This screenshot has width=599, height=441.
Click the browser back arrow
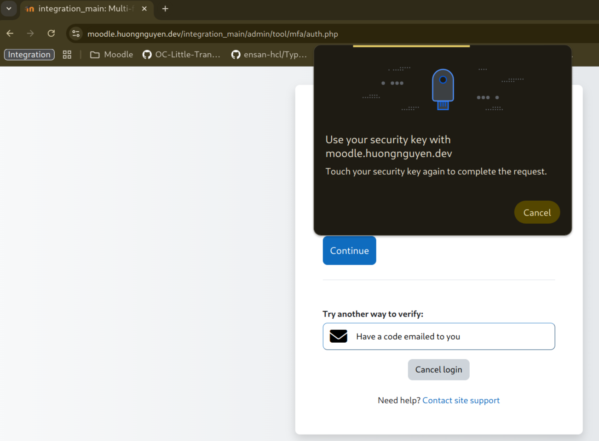click(10, 34)
